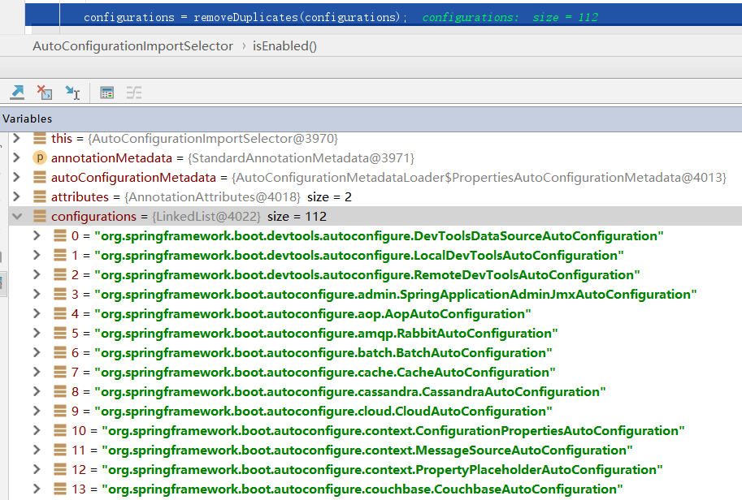Click the field icon beside attributes
The height and width of the screenshot is (500, 742).
40,196
